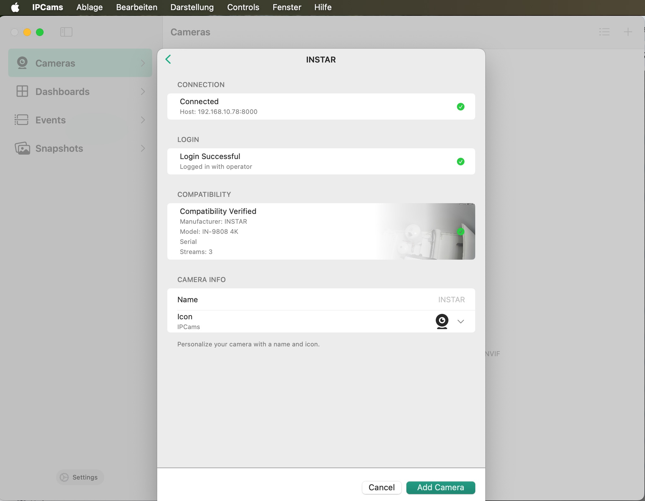Cancel the add camera dialog
645x501 pixels.
point(381,487)
